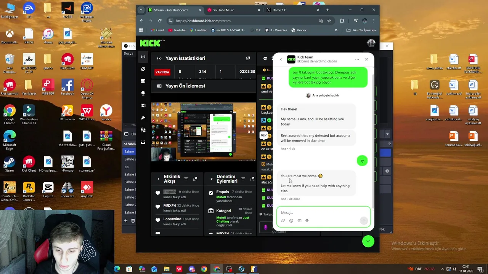Click the microphone icon in support chat

tap(307, 221)
